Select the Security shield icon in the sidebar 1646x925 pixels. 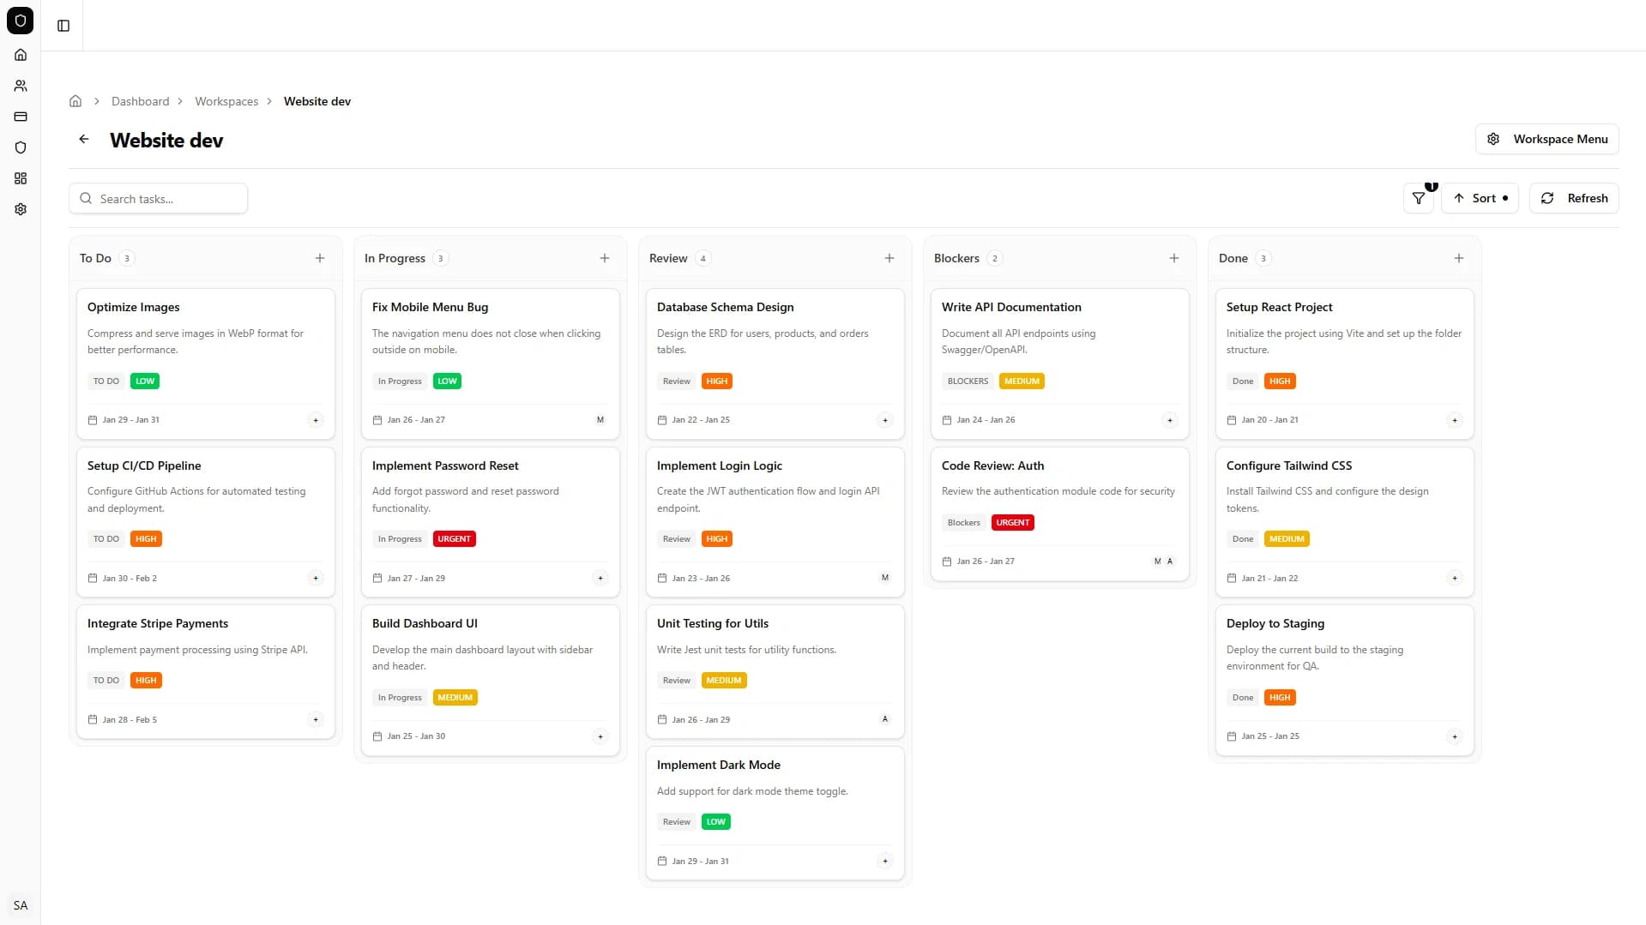(x=21, y=147)
